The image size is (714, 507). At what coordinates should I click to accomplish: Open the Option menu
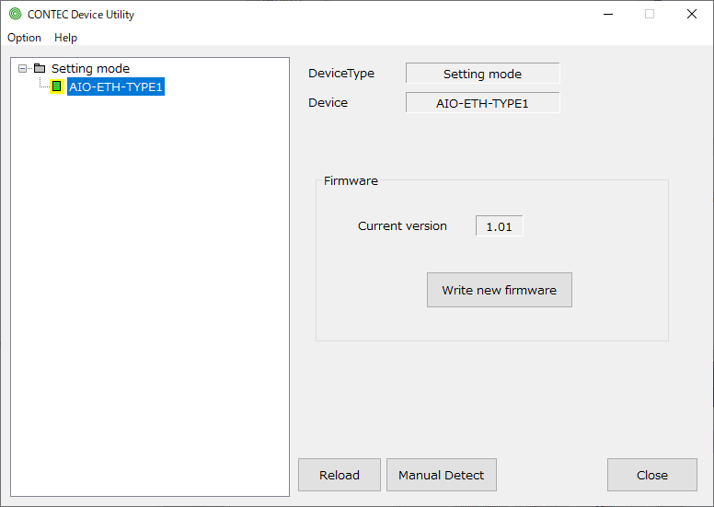[x=24, y=38]
